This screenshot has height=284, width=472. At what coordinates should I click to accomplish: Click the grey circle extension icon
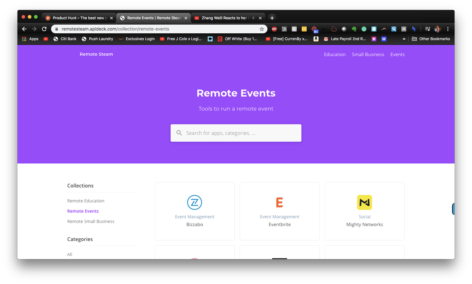(x=344, y=29)
